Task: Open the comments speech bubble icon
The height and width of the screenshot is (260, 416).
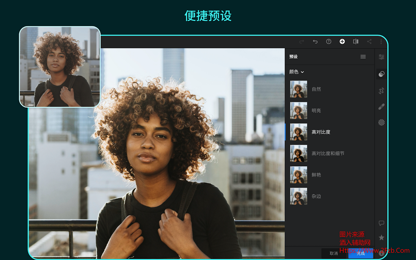Action: pyautogui.click(x=381, y=223)
